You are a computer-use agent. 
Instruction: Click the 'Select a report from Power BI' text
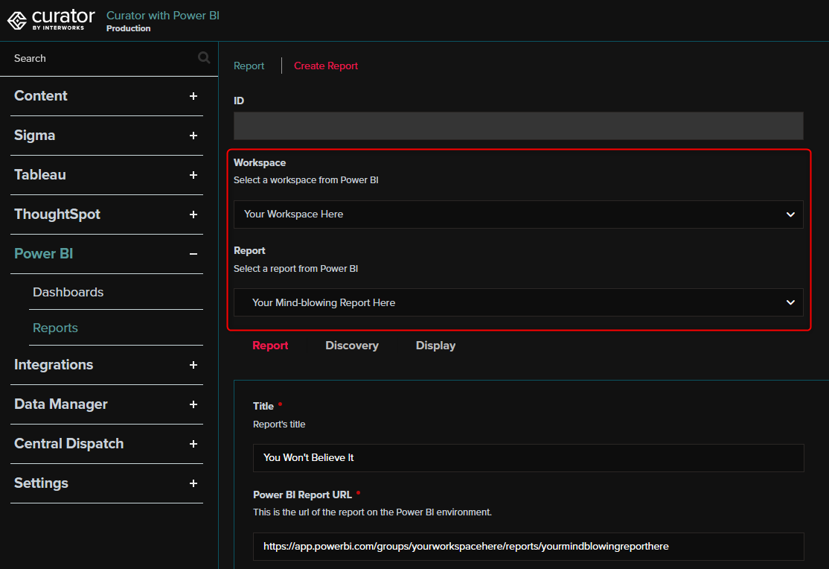[x=295, y=268]
